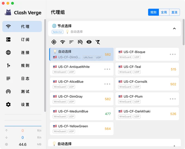
Task: Open the 规则 (Rules) sidebar page
Action: [x=22, y=65]
